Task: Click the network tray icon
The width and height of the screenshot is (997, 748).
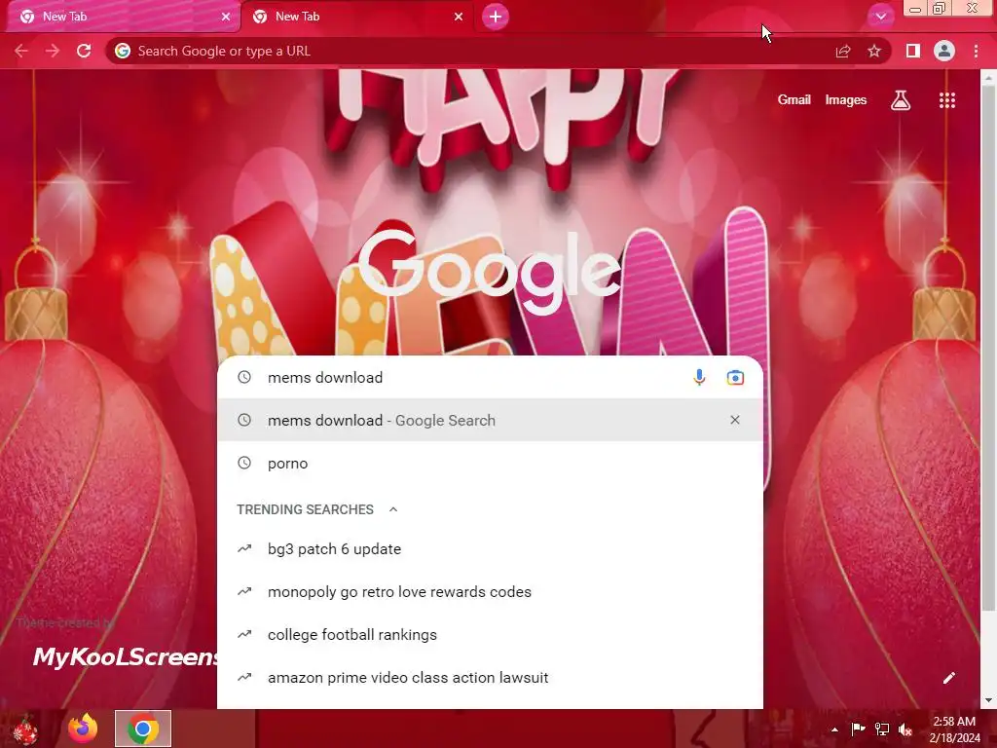Action: [x=881, y=729]
